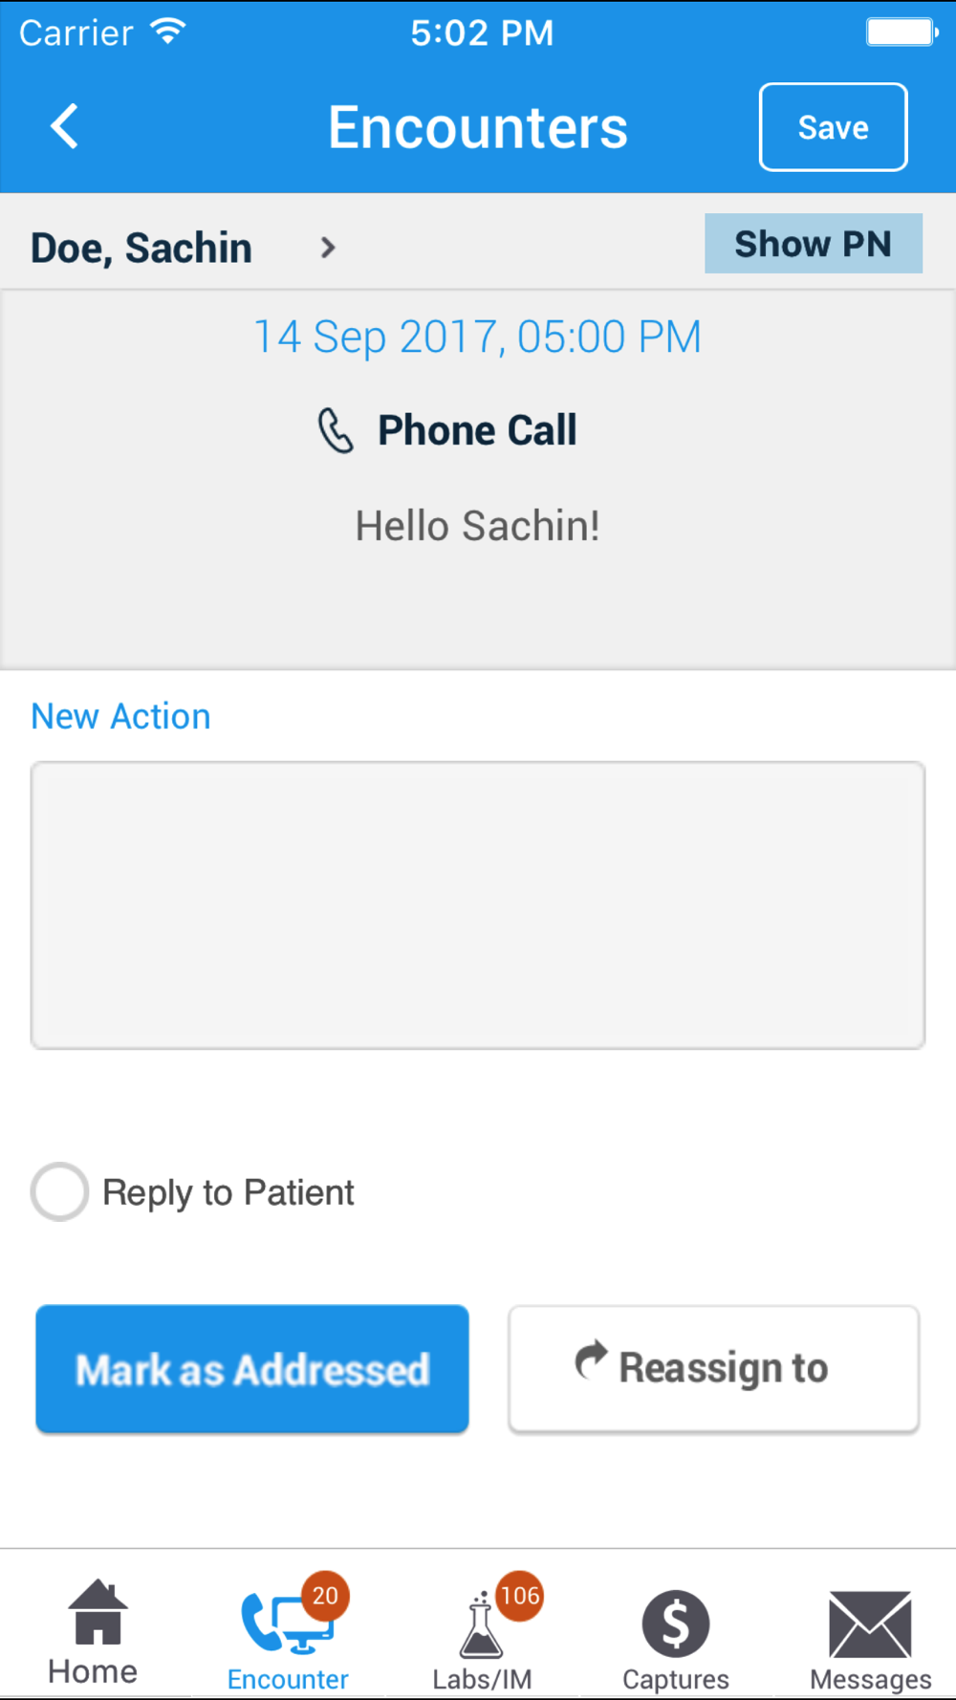The height and width of the screenshot is (1700, 956).
Task: Click the Save button
Action: (833, 127)
